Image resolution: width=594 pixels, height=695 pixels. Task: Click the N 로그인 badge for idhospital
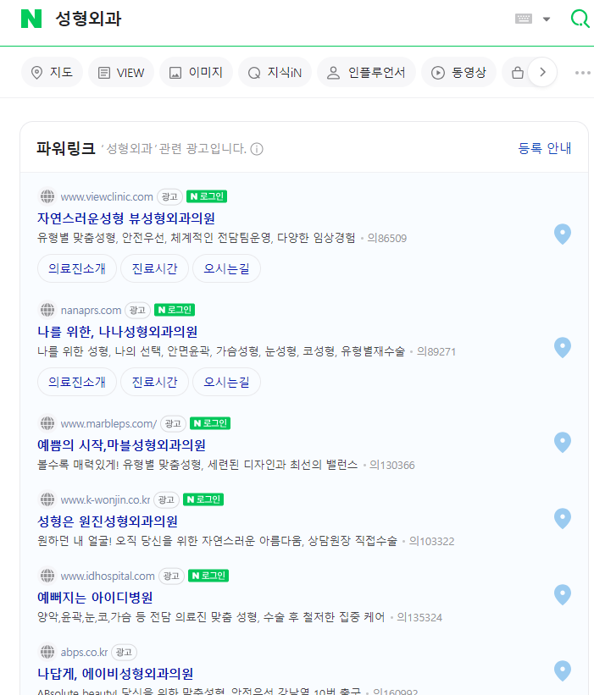pos(208,576)
